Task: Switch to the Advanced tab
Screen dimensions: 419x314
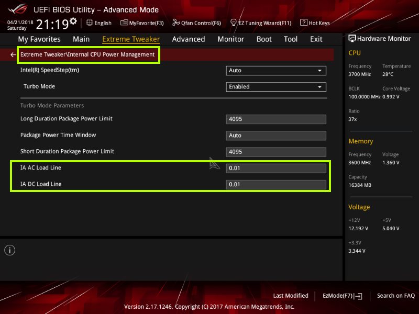Action: pyautogui.click(x=189, y=39)
